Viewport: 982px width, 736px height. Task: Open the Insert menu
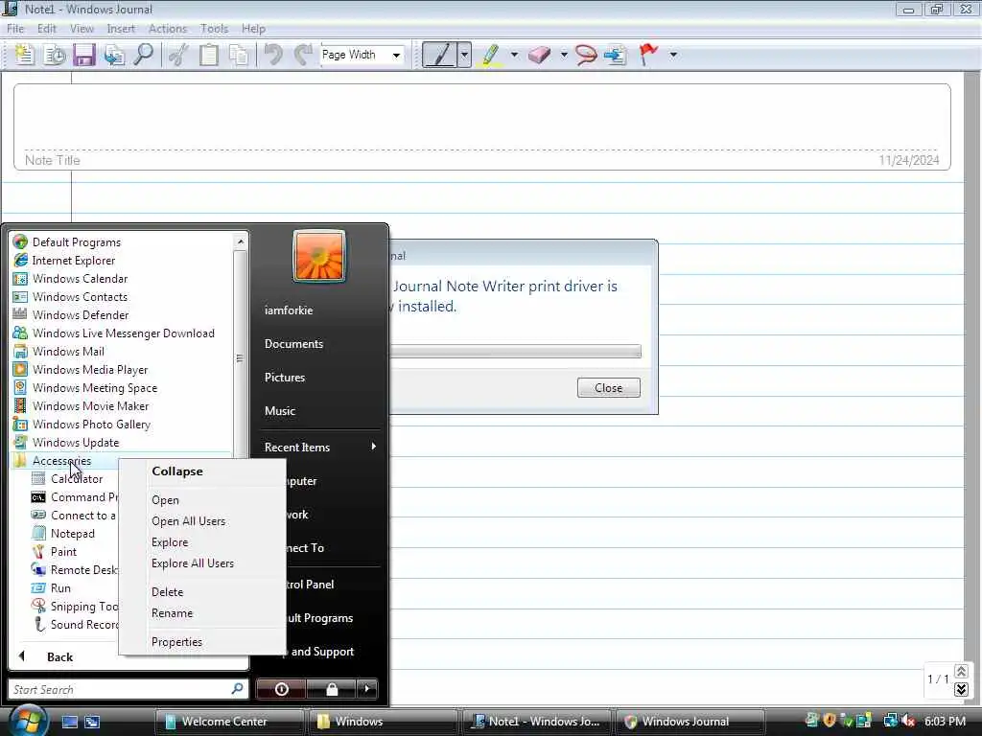tap(121, 29)
